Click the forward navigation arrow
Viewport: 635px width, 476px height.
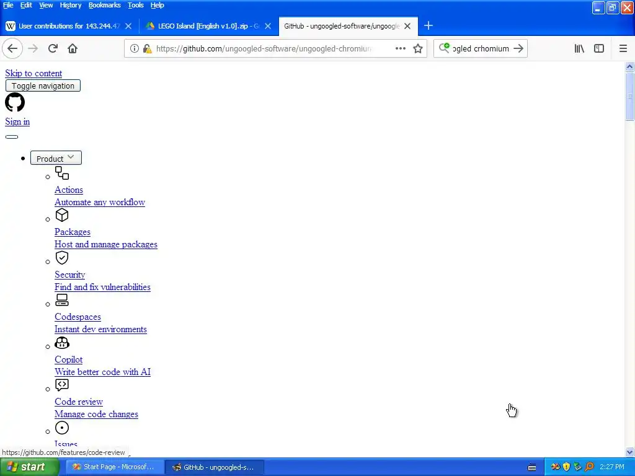click(33, 48)
